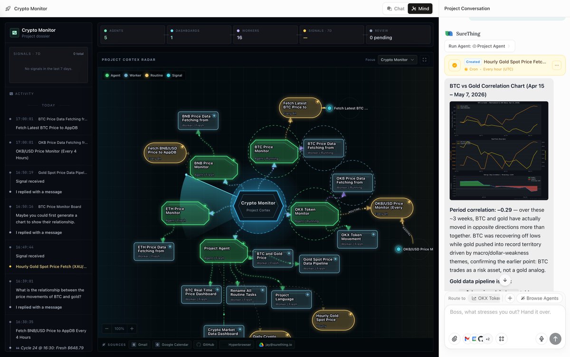Select the Crypto Monitor Project Cortex node
Screen dimensions: 570x357
click(x=258, y=206)
